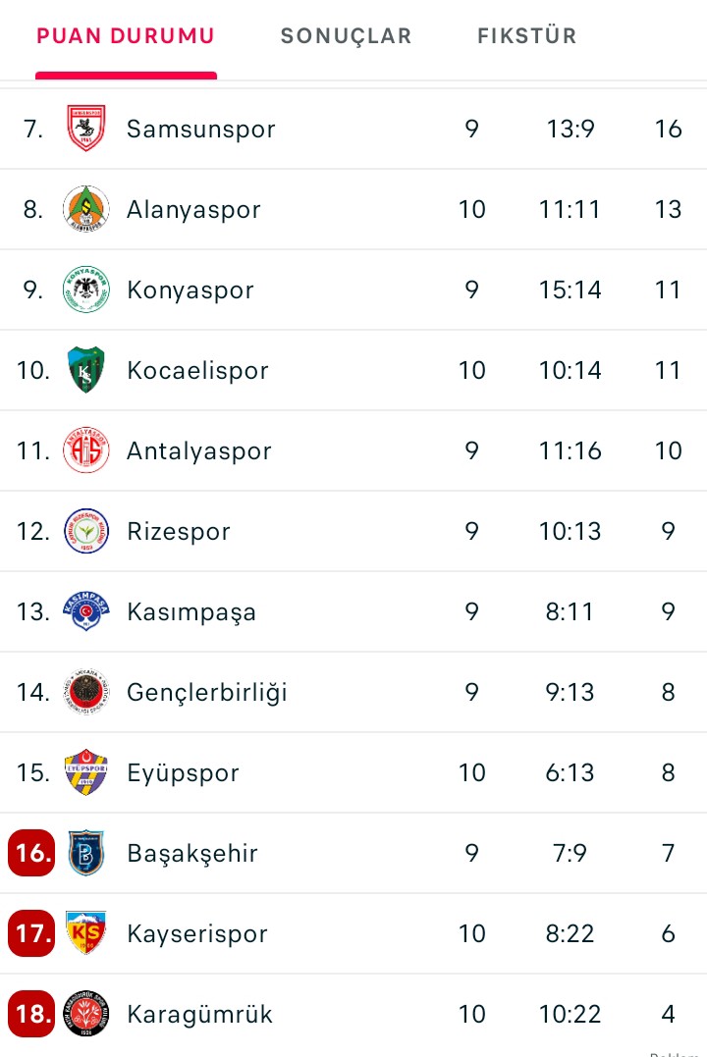
Task: Click the Gençlerbirliği round crest
Action: pyautogui.click(x=86, y=692)
